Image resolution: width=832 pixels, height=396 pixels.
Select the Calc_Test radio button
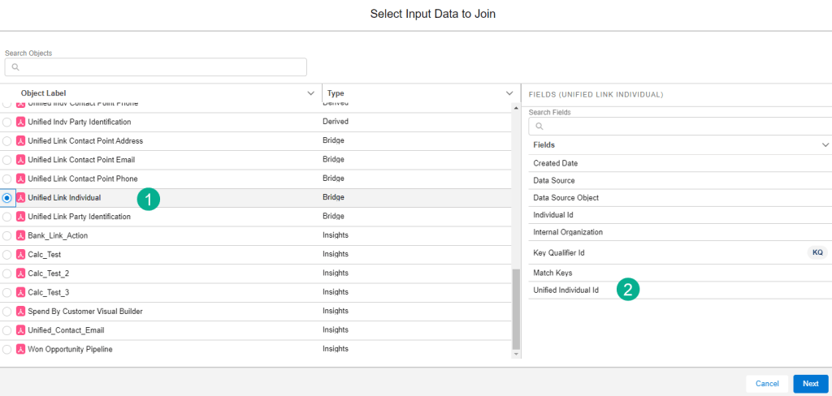[x=7, y=255]
